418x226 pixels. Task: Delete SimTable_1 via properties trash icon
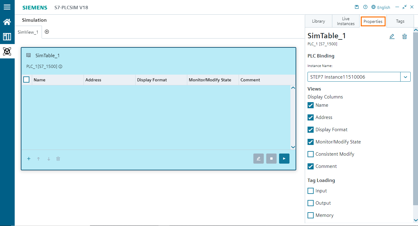coord(405,36)
